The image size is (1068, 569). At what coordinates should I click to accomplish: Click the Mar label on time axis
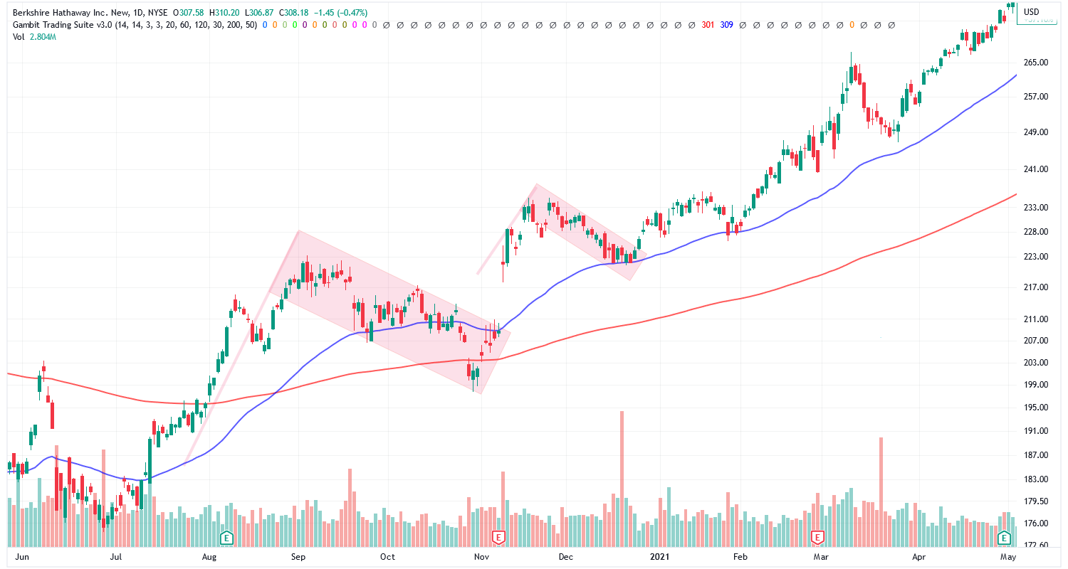[x=821, y=558]
